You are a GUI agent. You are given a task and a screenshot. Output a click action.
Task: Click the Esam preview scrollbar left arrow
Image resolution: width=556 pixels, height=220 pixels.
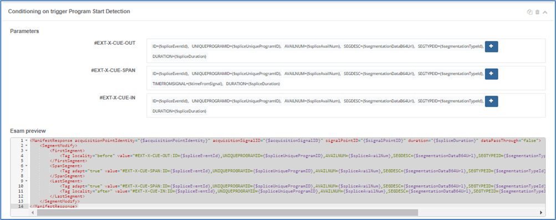pyautogui.click(x=33, y=213)
